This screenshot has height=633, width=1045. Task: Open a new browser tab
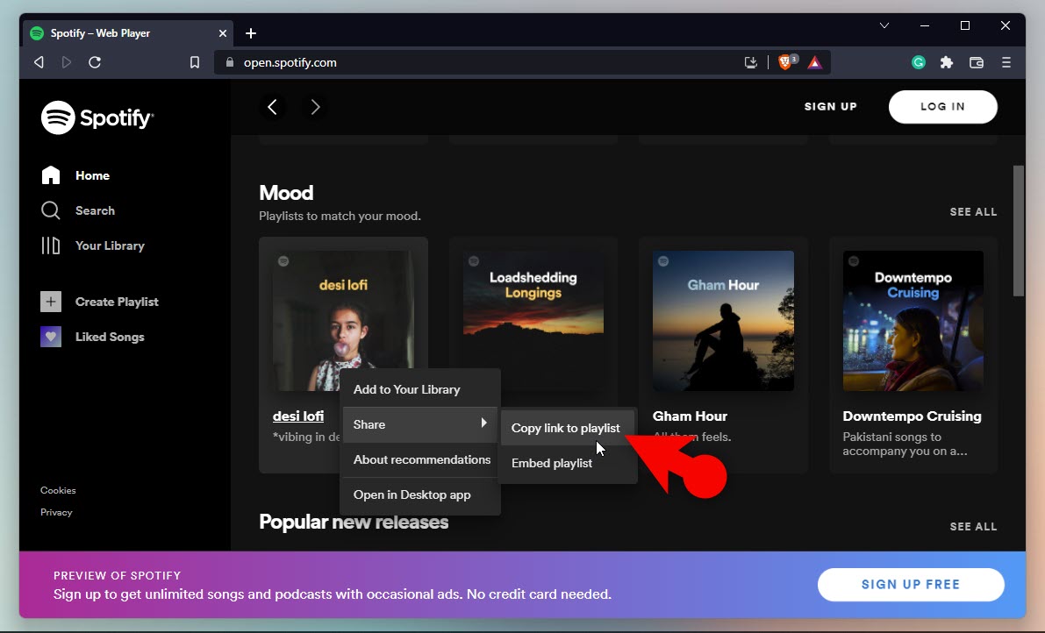coord(251,33)
